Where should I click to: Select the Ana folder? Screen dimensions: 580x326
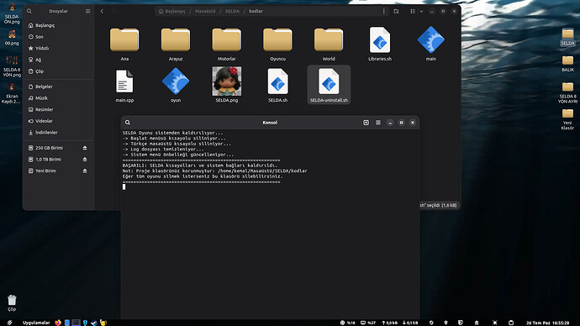coord(124,44)
